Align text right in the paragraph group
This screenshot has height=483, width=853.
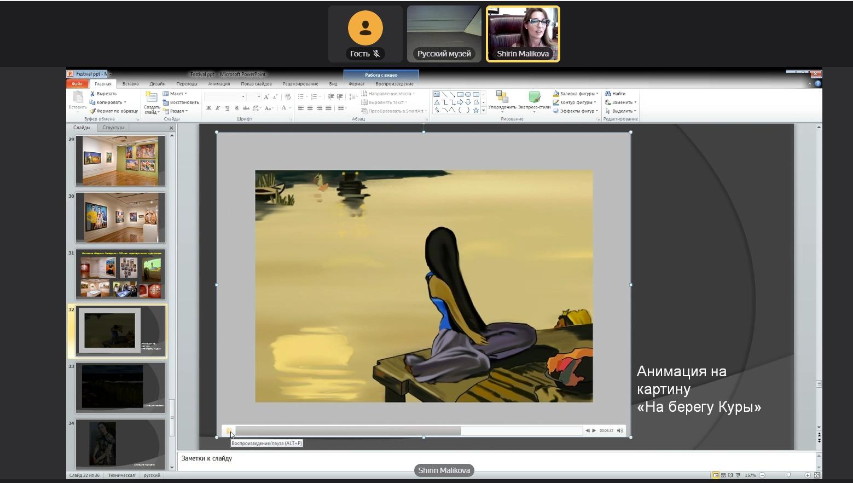coord(319,108)
